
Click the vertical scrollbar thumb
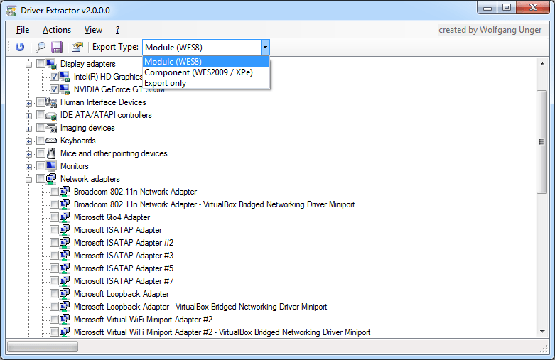542,142
